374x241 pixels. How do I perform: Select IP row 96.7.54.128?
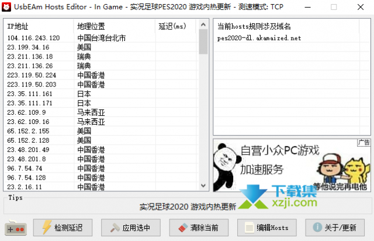[x=101, y=178]
